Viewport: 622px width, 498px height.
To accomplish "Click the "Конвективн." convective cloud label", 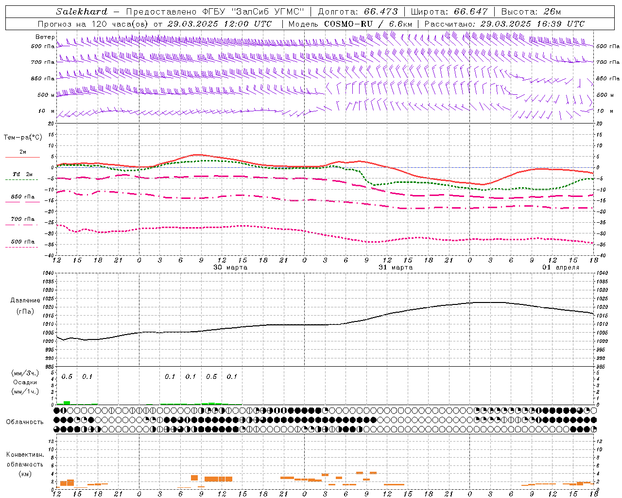I will click(25, 455).
